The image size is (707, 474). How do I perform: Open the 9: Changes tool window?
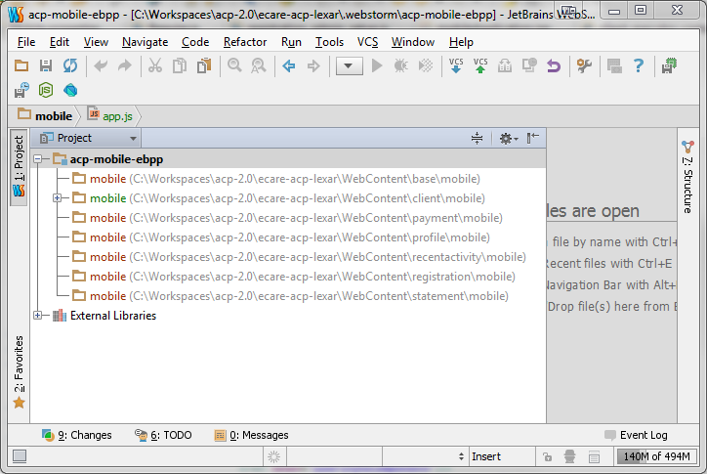[76, 435]
